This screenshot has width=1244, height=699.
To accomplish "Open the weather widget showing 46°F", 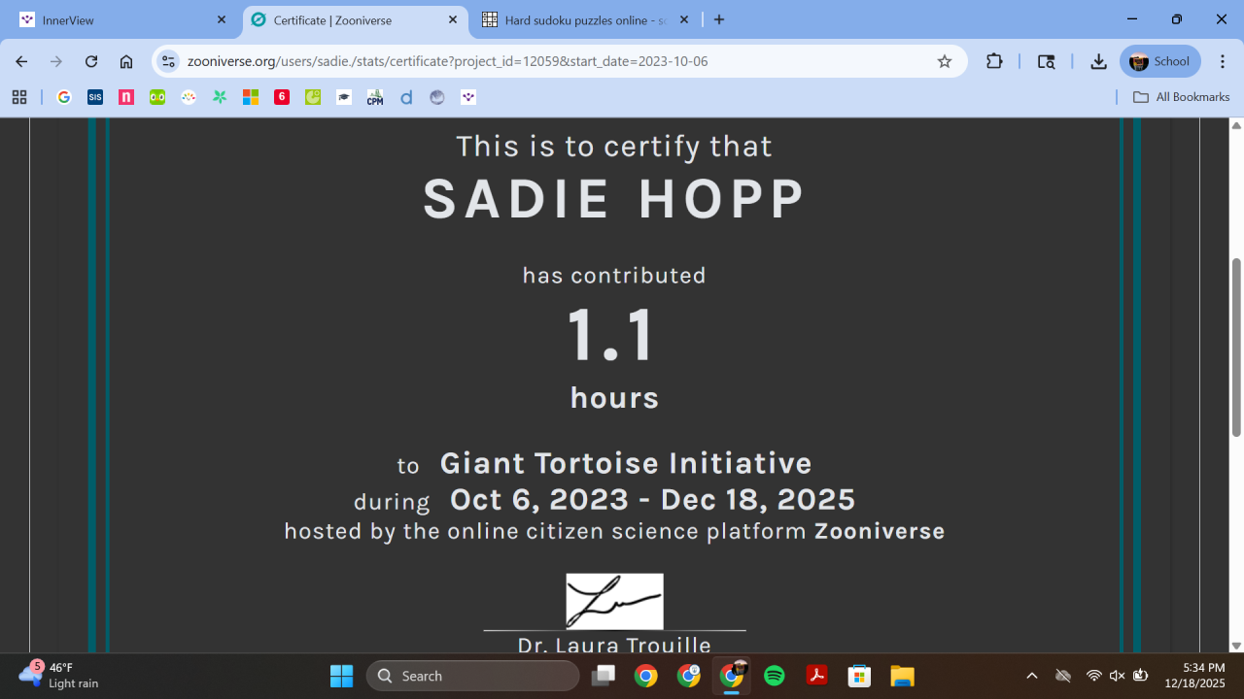I will (60, 676).
